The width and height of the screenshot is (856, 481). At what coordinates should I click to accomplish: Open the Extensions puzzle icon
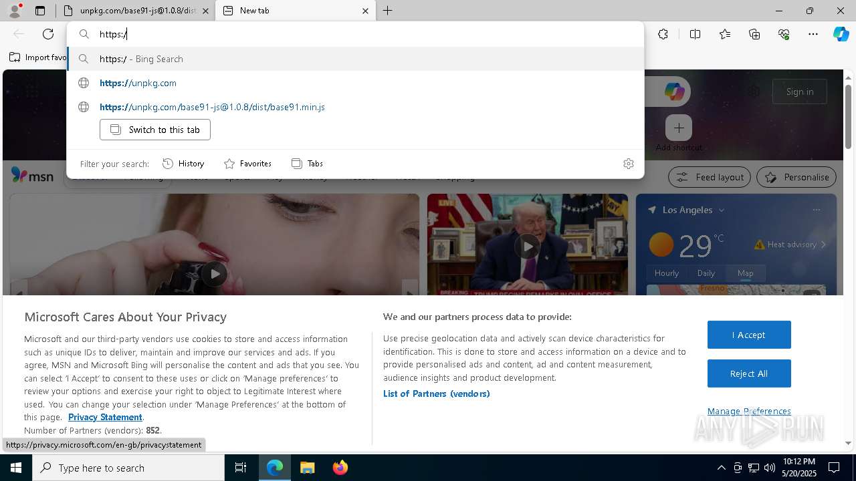coord(663,34)
